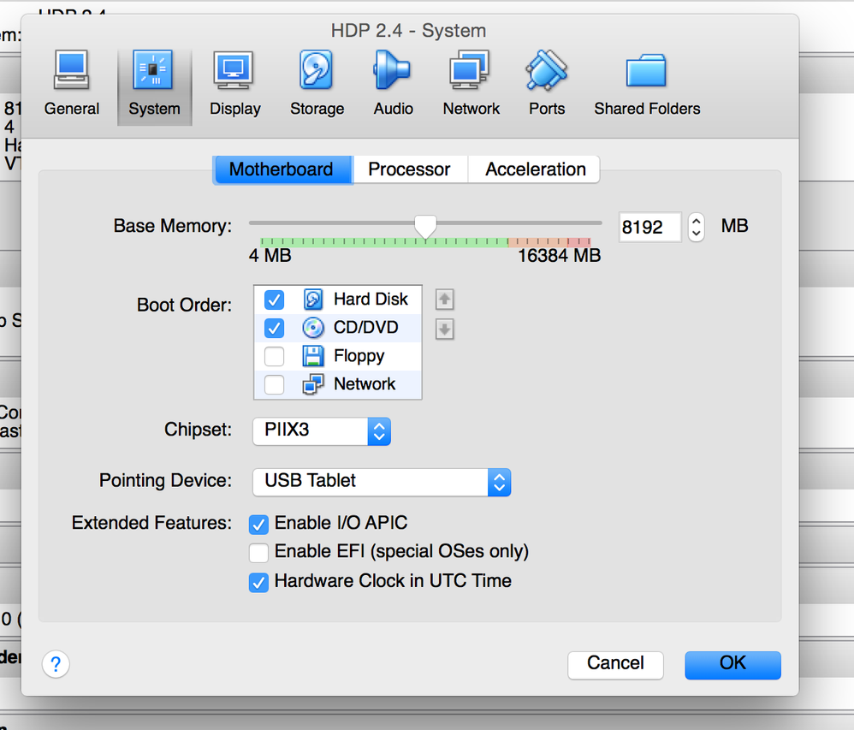Open the Network settings section
Image resolution: width=854 pixels, height=730 pixels.
471,85
